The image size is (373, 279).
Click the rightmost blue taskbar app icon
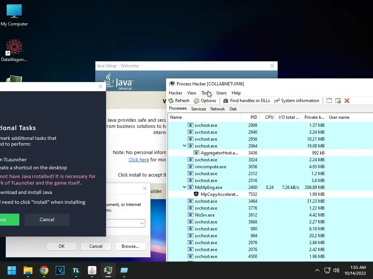tap(124, 270)
